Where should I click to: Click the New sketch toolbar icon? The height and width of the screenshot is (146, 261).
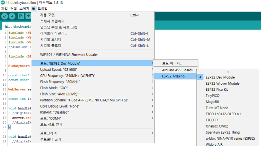pyautogui.click(x=21, y=16)
